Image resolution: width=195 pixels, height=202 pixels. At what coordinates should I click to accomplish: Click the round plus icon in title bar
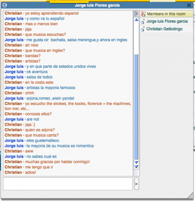5,5
